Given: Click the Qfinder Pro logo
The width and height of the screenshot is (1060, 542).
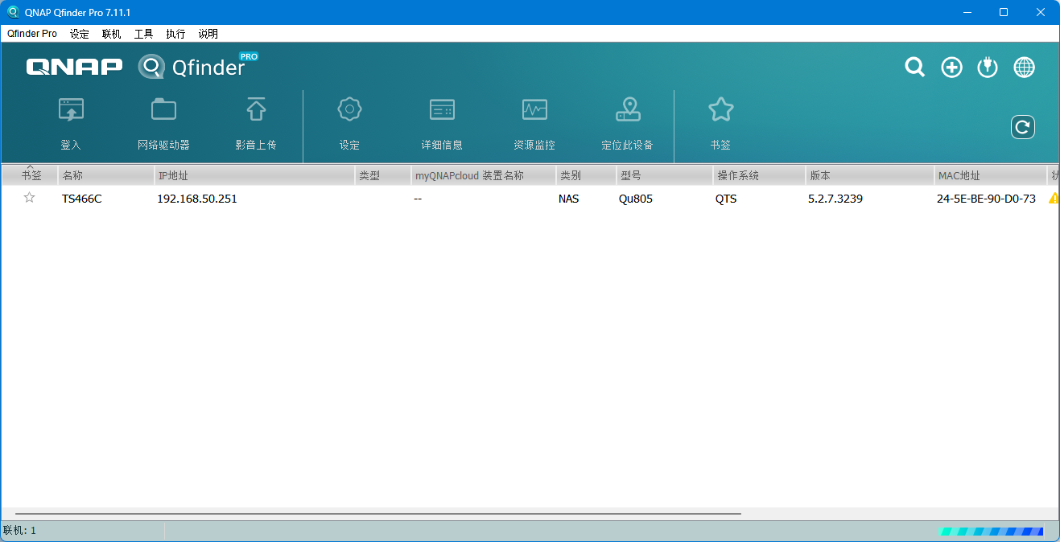Looking at the screenshot, I should [x=198, y=66].
